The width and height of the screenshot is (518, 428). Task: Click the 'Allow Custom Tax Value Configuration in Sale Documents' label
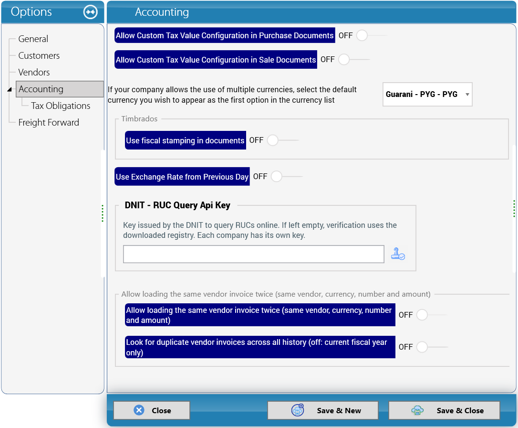coord(216,60)
